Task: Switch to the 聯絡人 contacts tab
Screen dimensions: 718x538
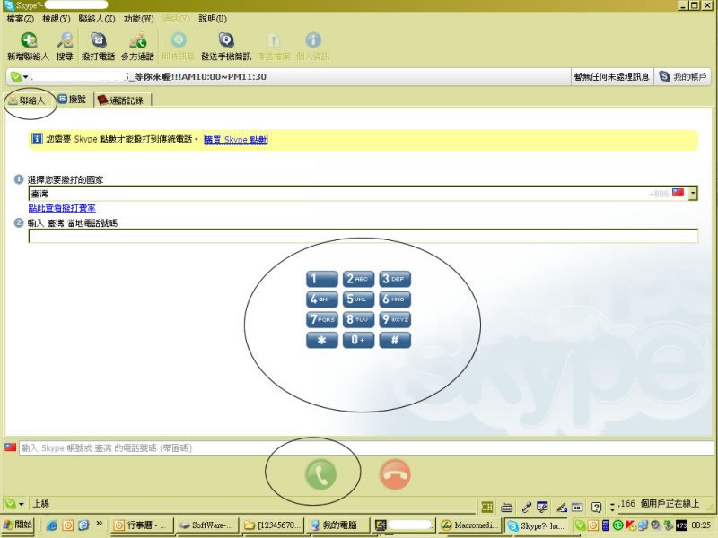Action: [28, 100]
